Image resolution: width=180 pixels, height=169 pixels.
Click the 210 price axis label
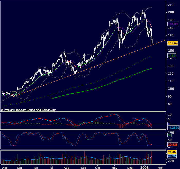pyautogui.click(x=170, y=5)
